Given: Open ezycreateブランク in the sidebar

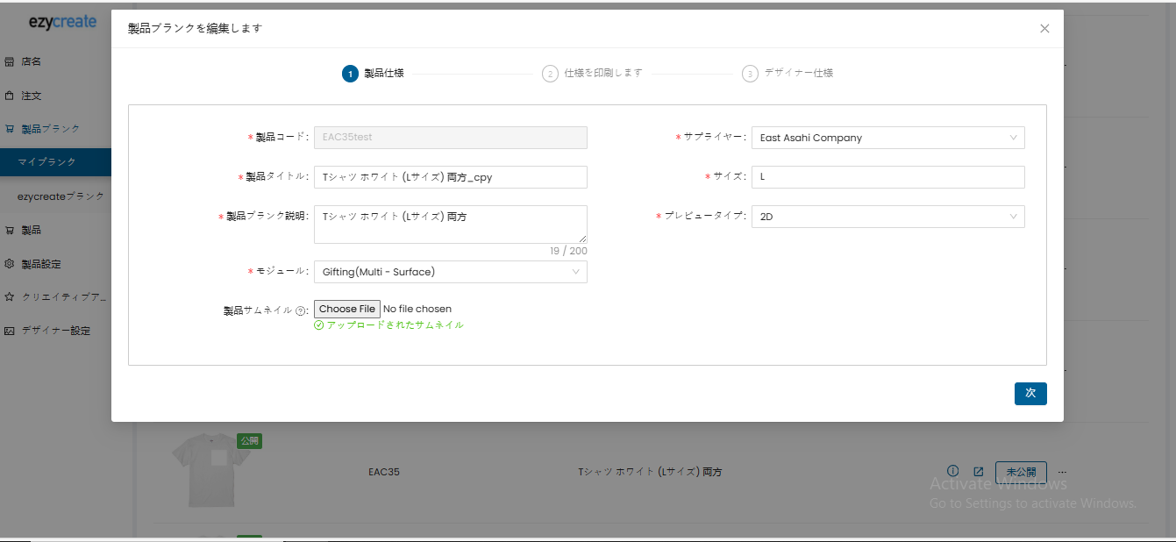Looking at the screenshot, I should point(61,196).
